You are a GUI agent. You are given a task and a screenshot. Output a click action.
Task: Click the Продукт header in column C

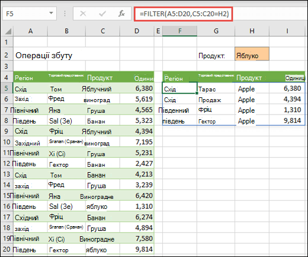point(100,78)
